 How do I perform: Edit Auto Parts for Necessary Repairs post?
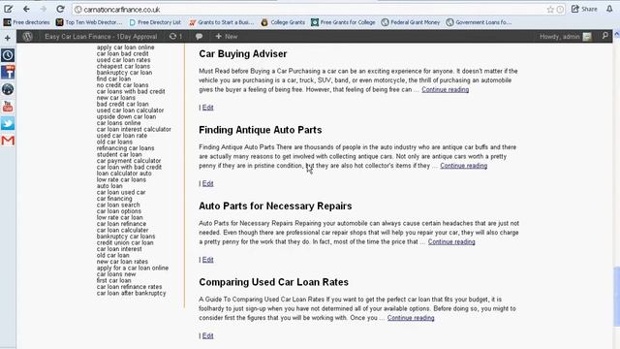click(207, 260)
